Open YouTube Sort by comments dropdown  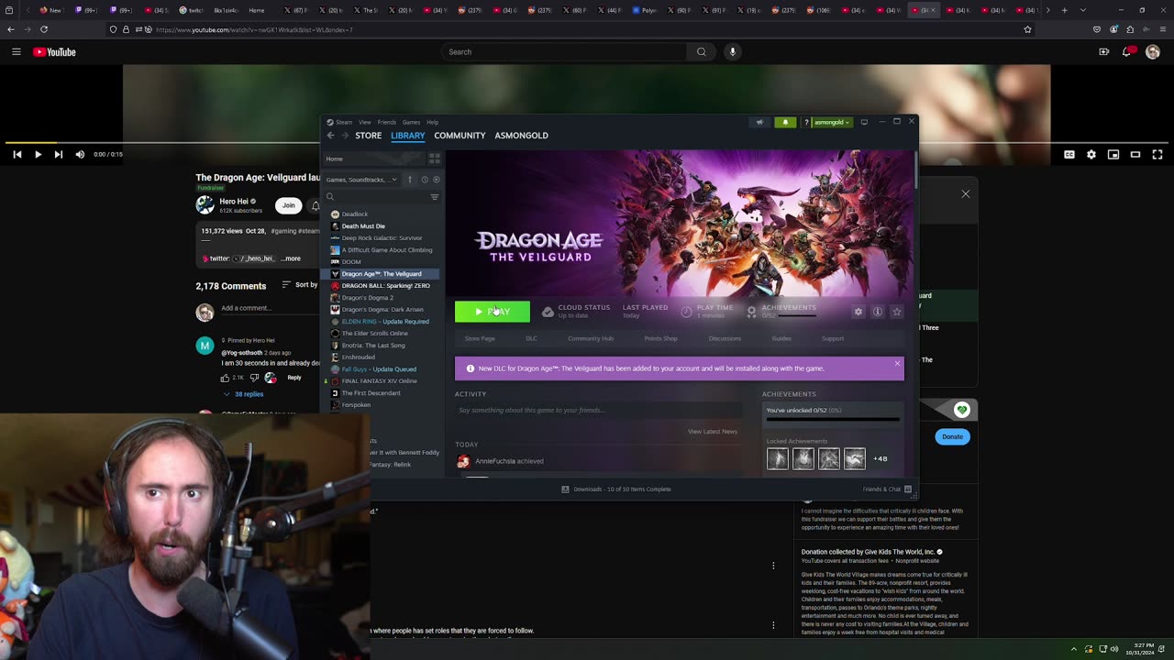(300, 285)
